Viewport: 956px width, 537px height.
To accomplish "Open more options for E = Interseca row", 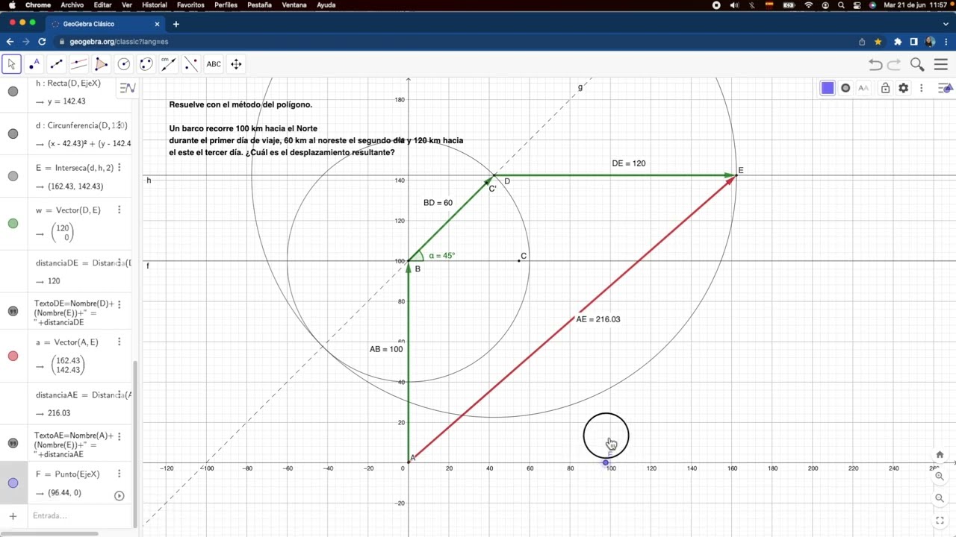I will [x=119, y=168].
